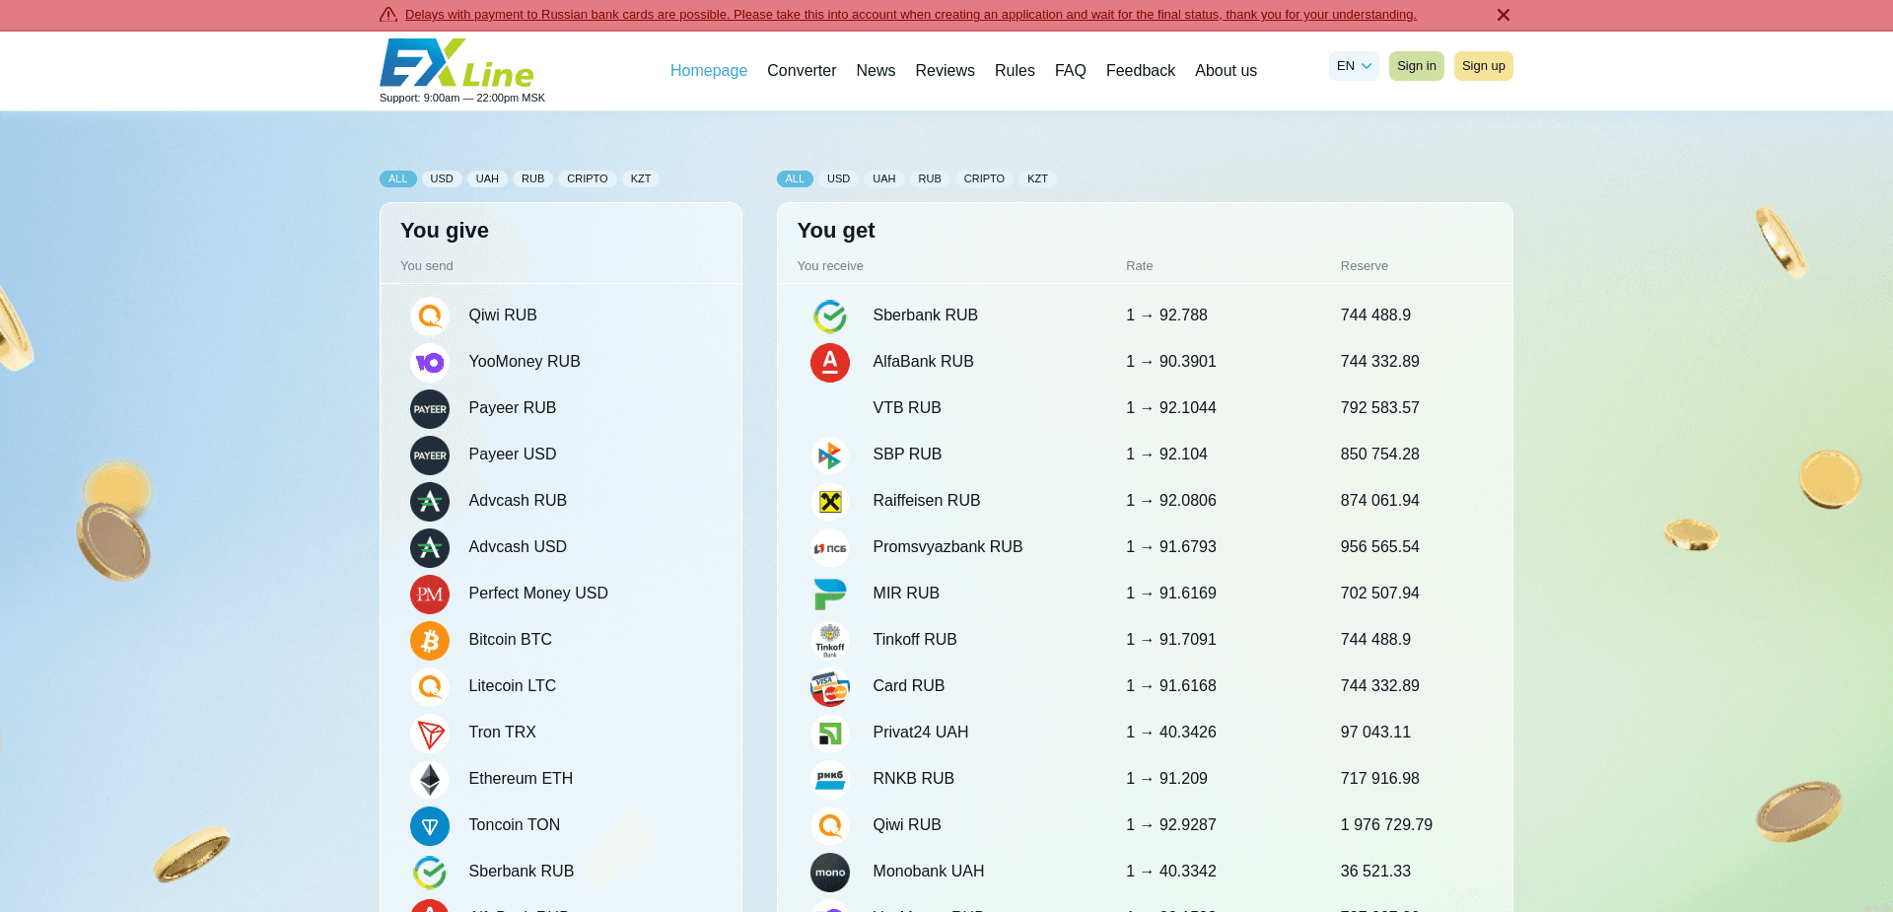Activate the ALL filter in You give panel
Image resolution: width=1893 pixels, height=912 pixels.
398,178
